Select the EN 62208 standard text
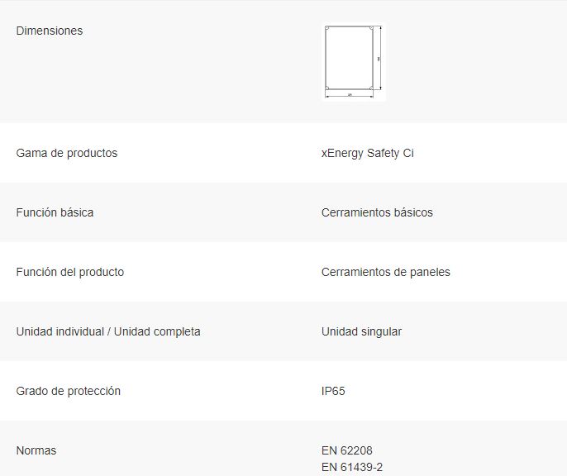The height and width of the screenshot is (476, 567). pyautogui.click(x=347, y=450)
